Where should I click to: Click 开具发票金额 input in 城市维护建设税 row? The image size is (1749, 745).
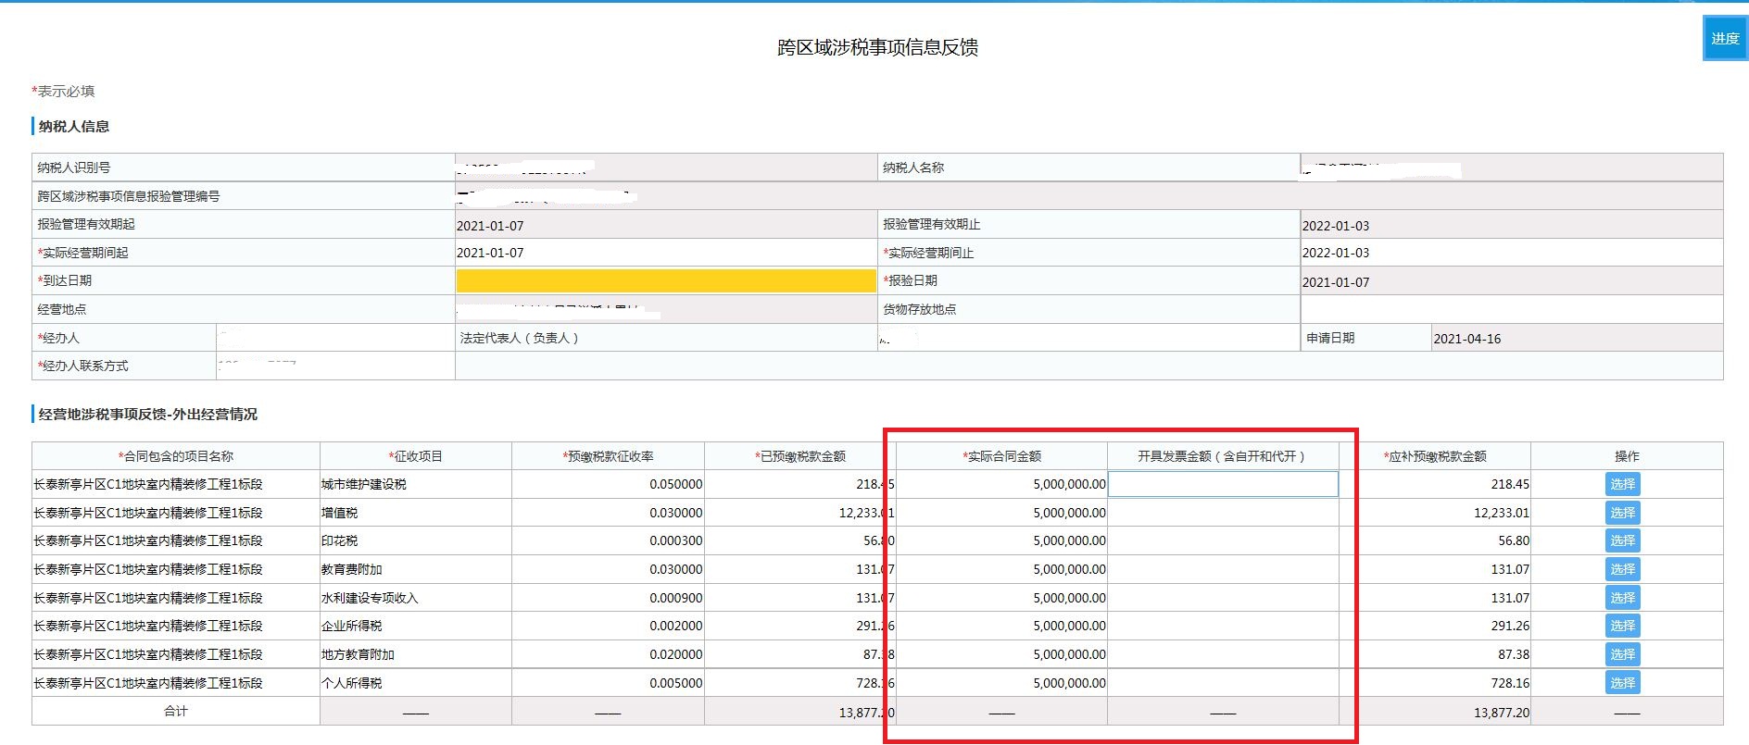tap(1223, 484)
